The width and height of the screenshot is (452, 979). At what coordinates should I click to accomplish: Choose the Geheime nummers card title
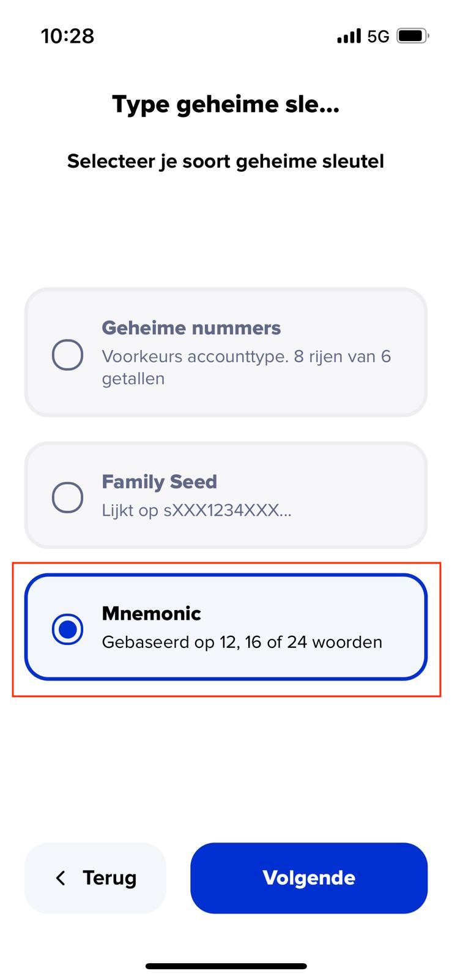(x=191, y=328)
